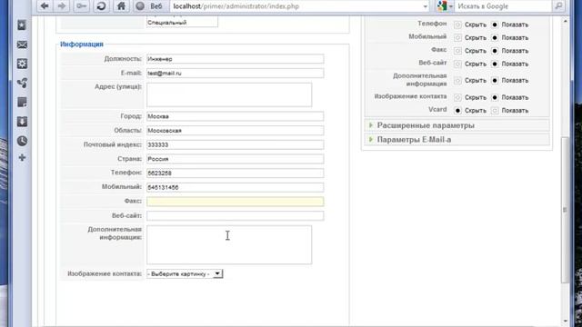Click the Мобильный input field
The width and height of the screenshot is (582, 327).
[235, 187]
